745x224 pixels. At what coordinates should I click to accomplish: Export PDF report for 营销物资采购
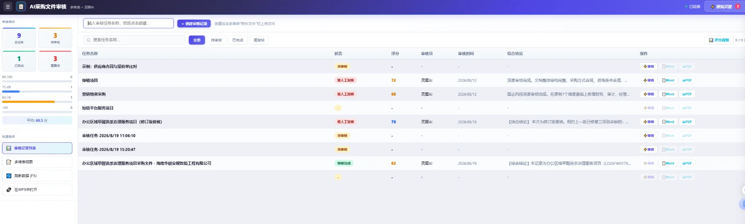[687, 94]
